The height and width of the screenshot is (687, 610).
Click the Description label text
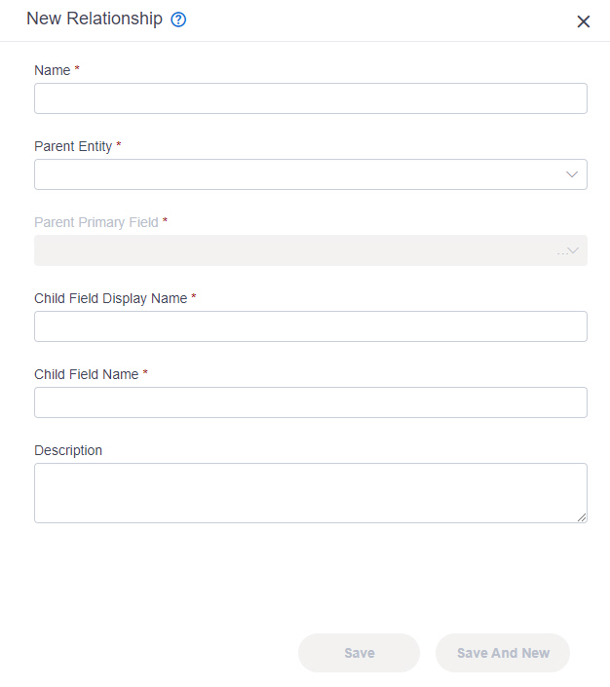click(x=68, y=450)
